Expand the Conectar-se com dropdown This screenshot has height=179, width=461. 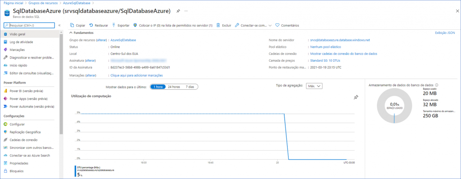click(270, 25)
